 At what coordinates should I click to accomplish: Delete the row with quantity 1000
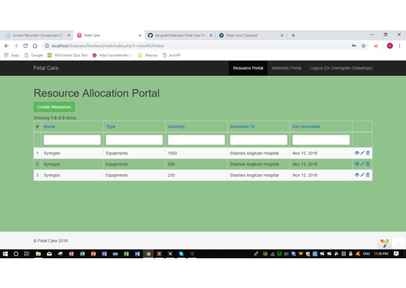367,153
